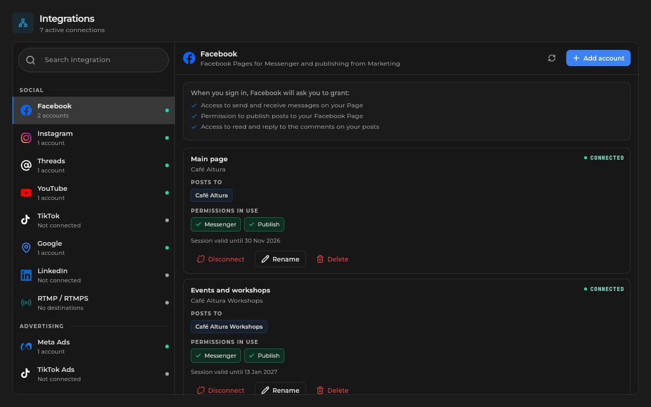Click the Café Altura chip under Main page
Screen dimensions: 651x407
pos(212,195)
